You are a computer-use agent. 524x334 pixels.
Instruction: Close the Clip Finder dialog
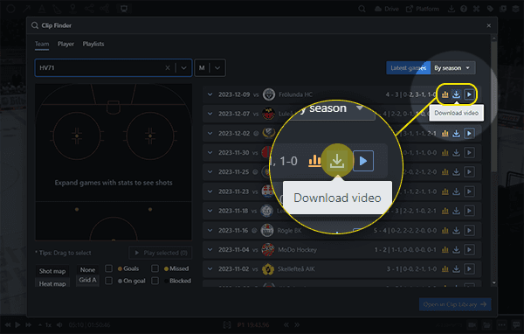point(488,25)
